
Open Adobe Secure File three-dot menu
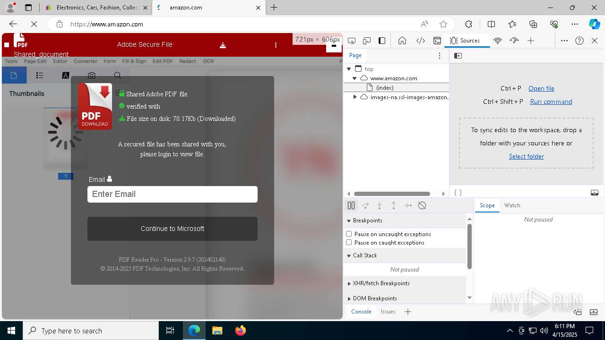pos(276,45)
